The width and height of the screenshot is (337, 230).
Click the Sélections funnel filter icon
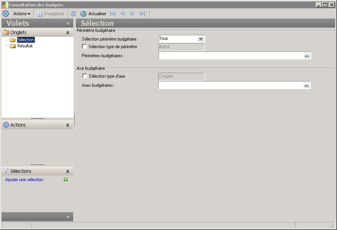coord(6,171)
